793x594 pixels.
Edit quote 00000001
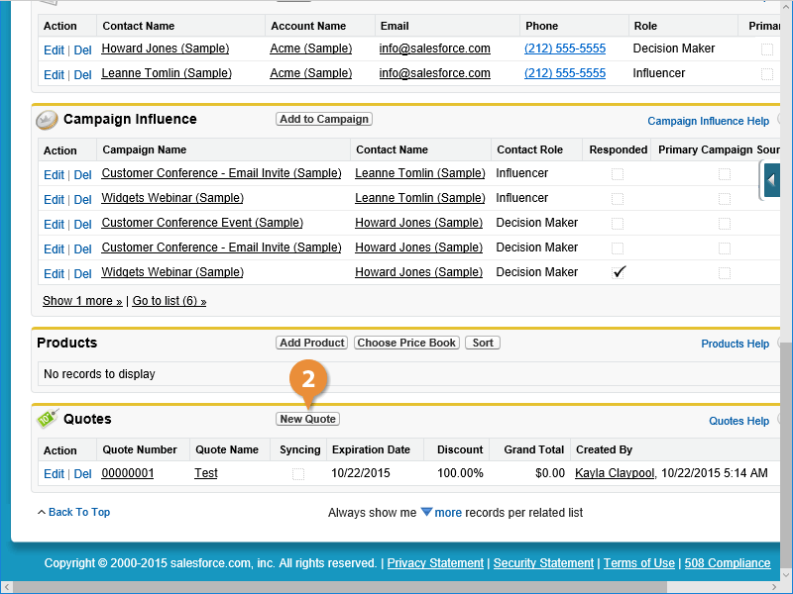coord(54,474)
